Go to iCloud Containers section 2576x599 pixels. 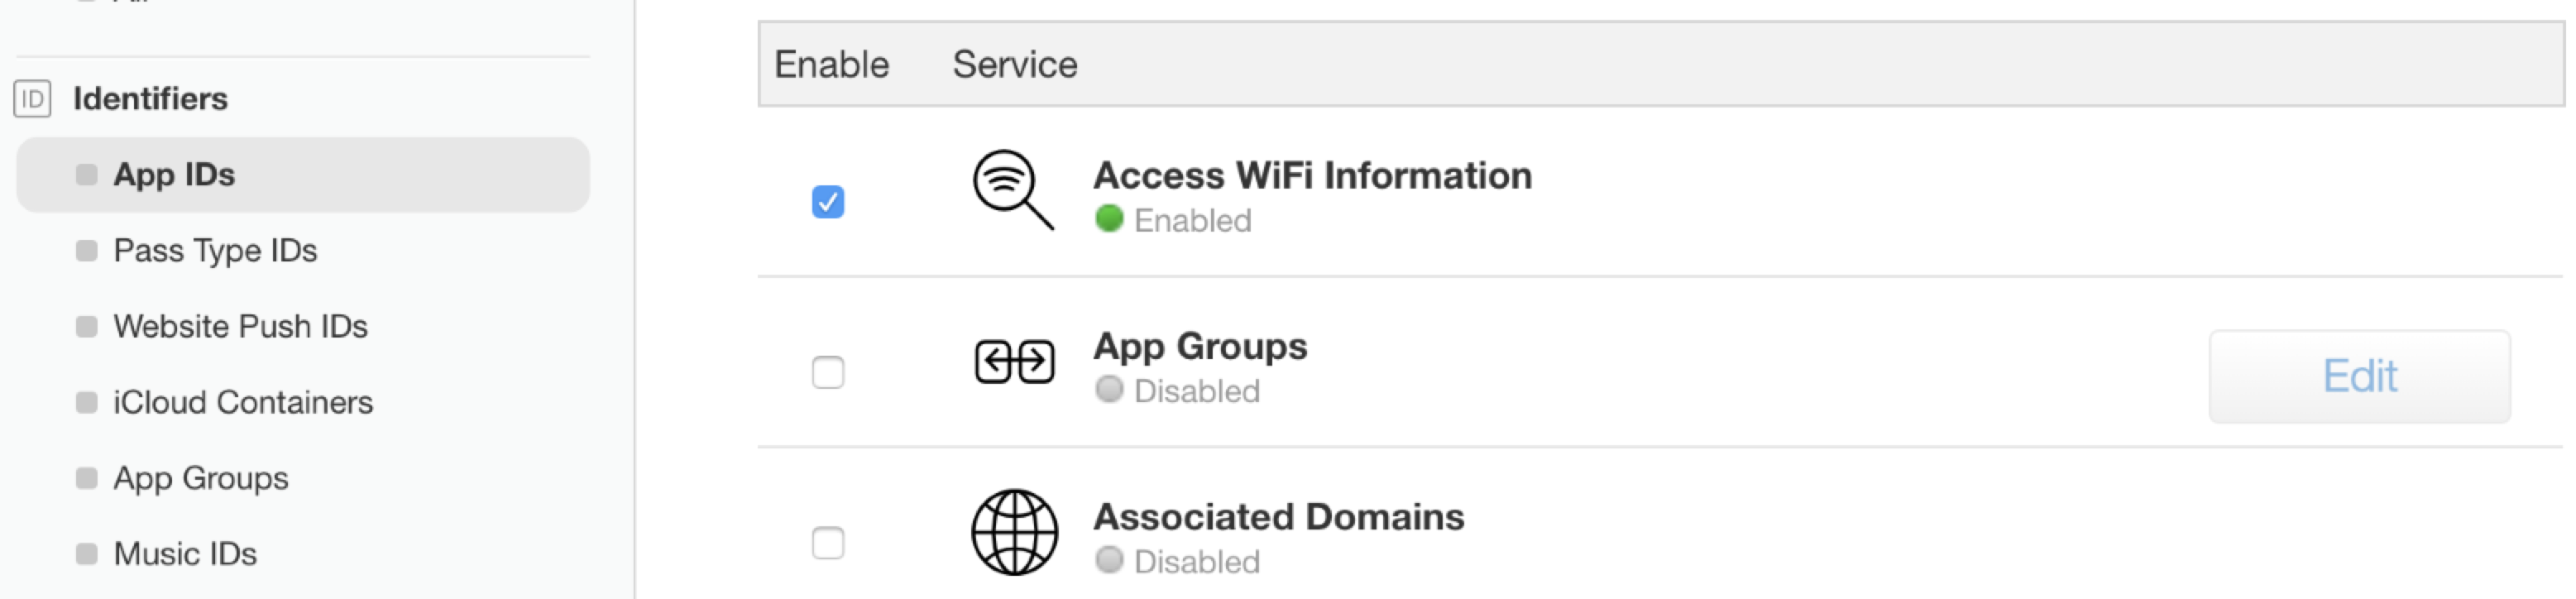pyautogui.click(x=243, y=402)
